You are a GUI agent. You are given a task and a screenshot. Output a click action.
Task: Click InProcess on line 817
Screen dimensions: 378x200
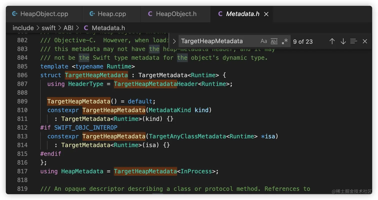[196, 171]
